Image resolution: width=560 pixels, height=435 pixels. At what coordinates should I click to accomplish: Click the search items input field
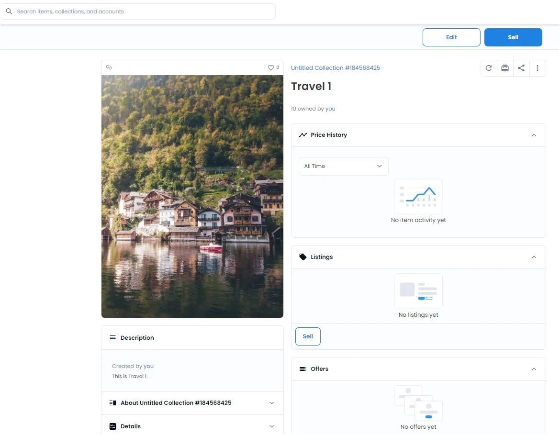[144, 11]
